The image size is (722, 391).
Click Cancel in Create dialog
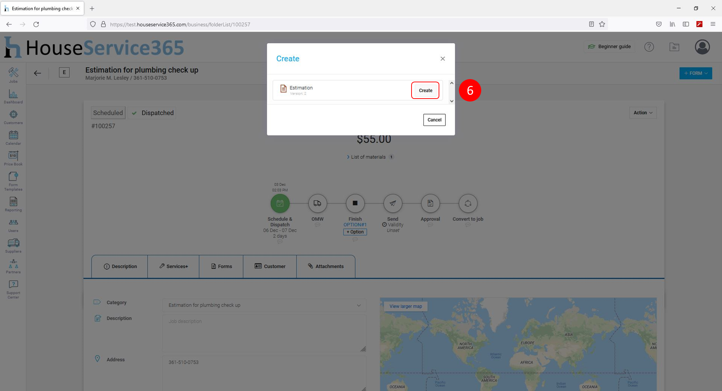(x=434, y=120)
